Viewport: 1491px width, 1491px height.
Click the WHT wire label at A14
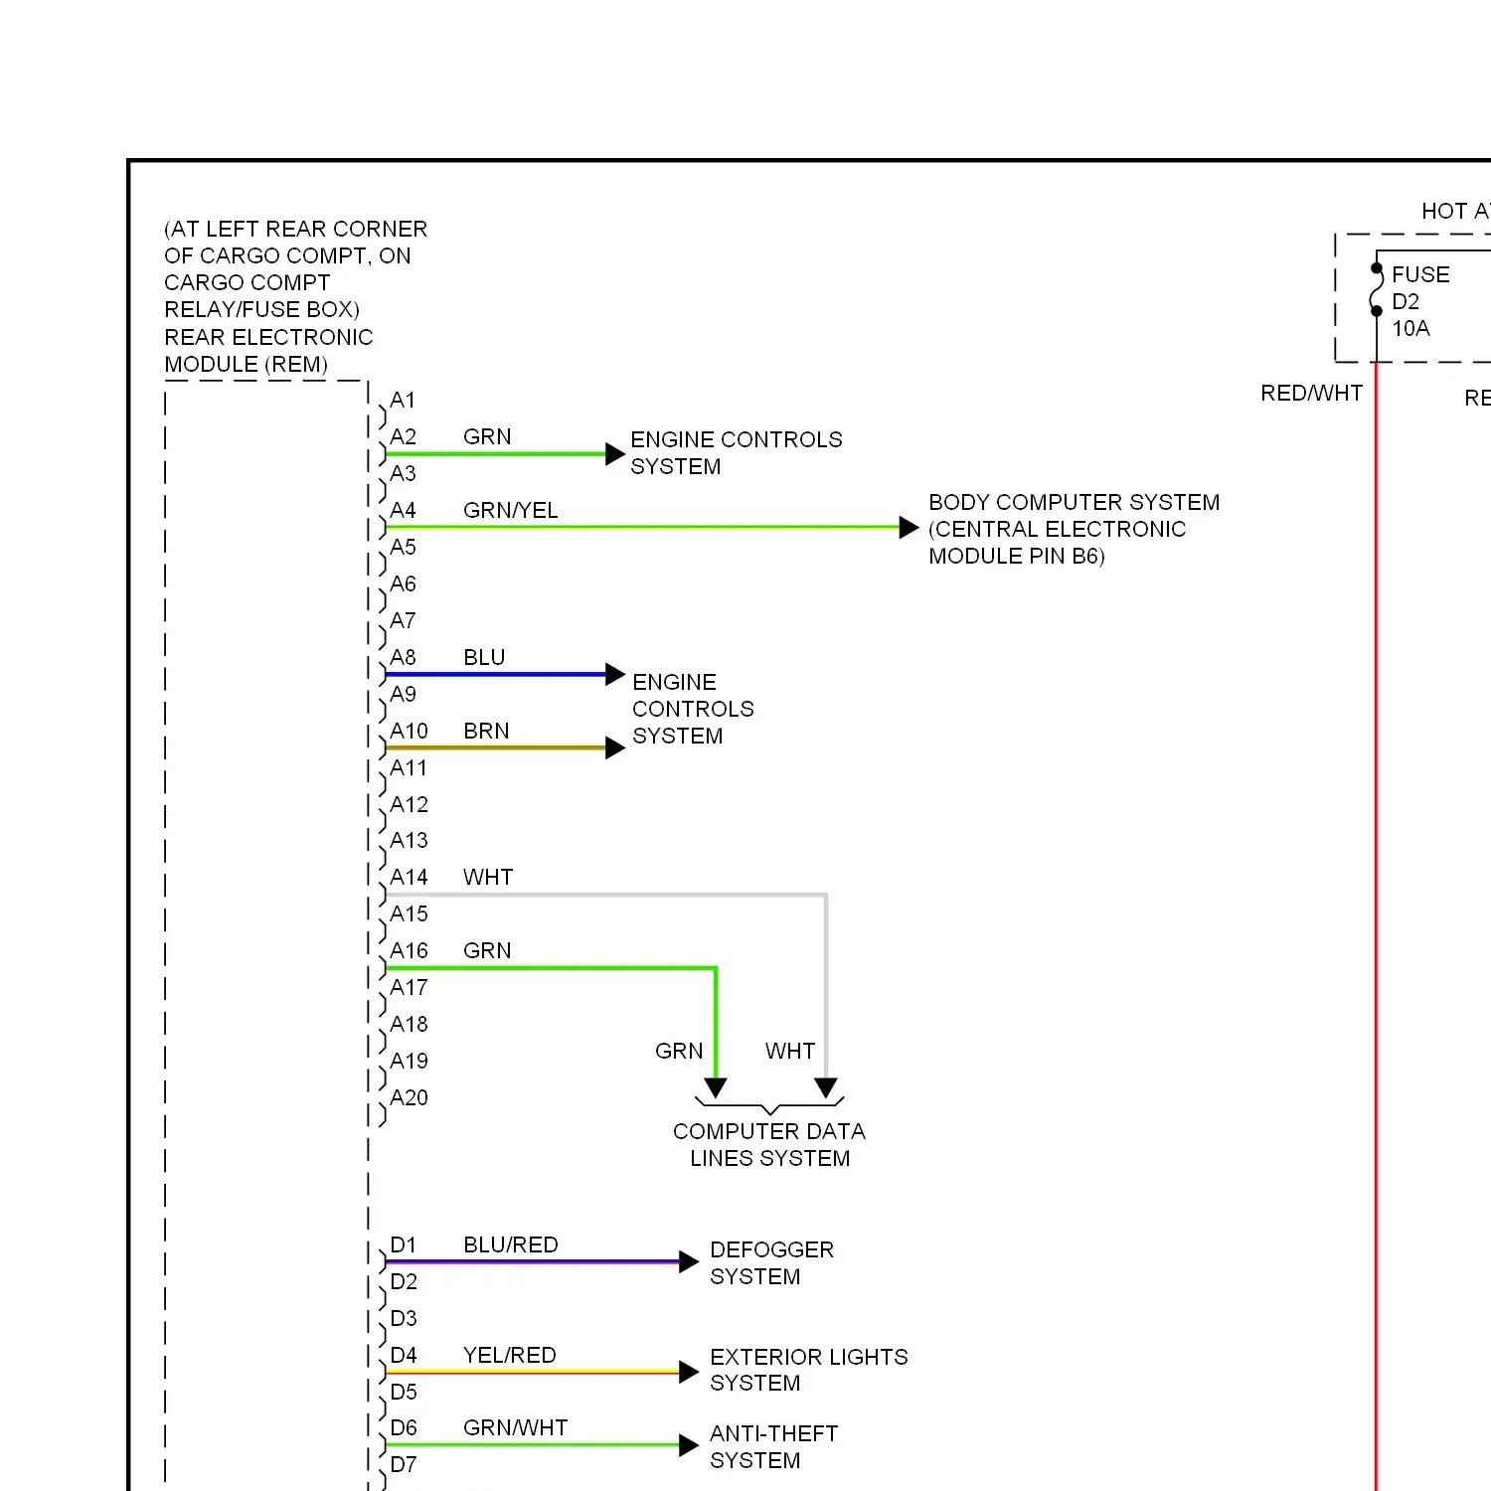(488, 878)
